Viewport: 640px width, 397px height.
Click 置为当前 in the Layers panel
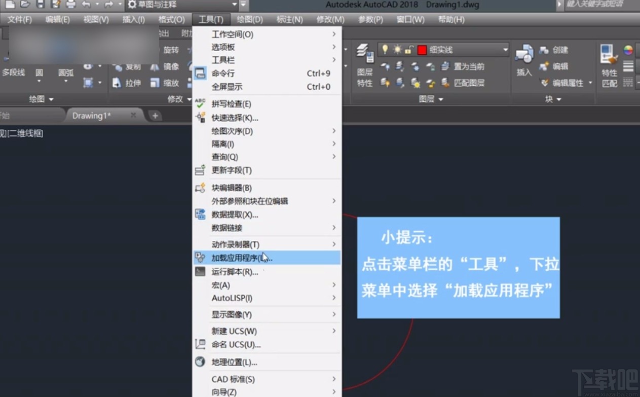pos(469,66)
